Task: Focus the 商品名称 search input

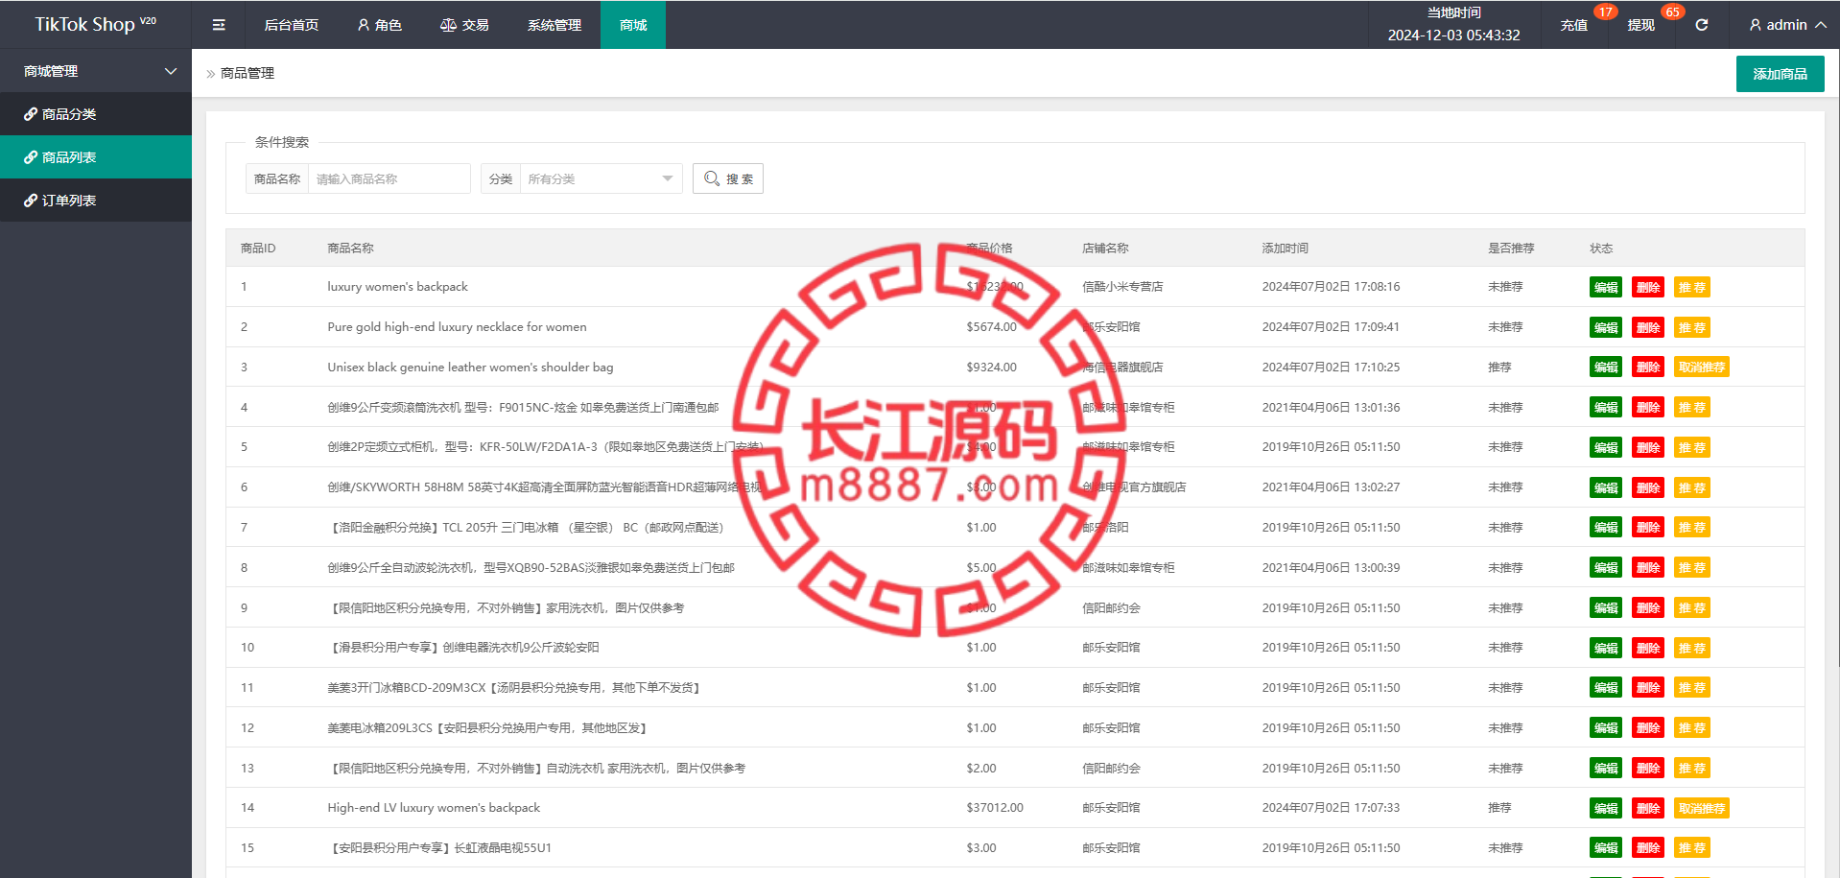Action: click(389, 178)
